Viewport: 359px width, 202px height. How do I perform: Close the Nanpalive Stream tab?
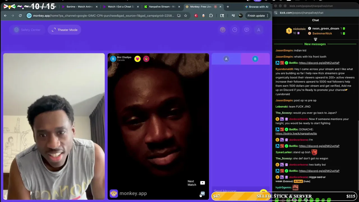tap(179, 6)
